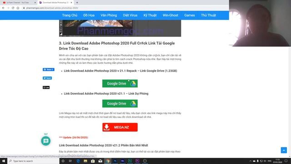Open the Văn Phòng menu
Image resolution: width=291 pixels, height=164 pixels.
[109, 15]
